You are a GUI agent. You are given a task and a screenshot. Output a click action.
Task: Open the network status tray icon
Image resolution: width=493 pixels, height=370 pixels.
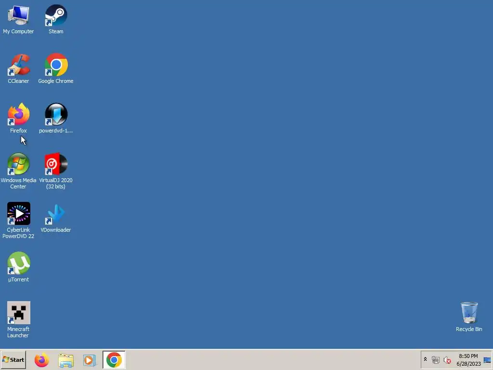(435, 359)
